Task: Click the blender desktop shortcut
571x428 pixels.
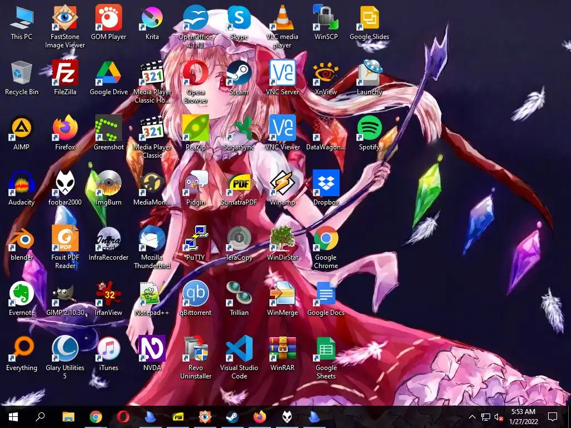Action: click(x=22, y=243)
